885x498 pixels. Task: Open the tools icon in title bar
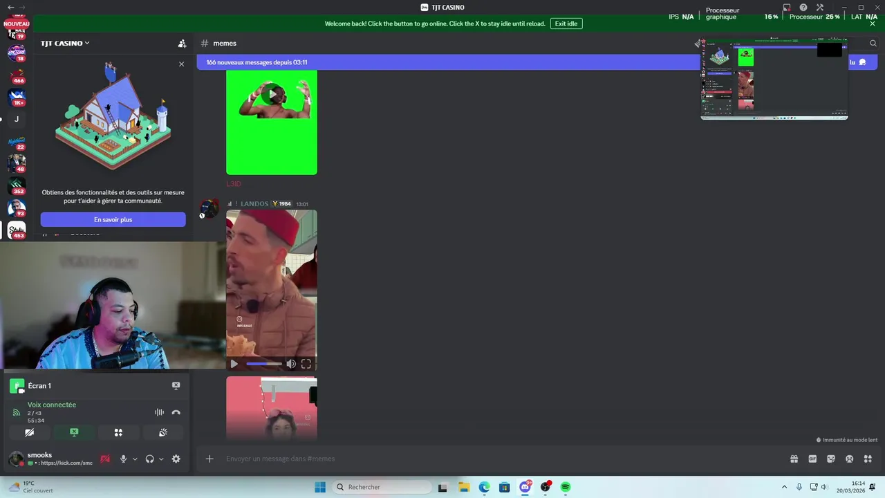click(x=820, y=8)
